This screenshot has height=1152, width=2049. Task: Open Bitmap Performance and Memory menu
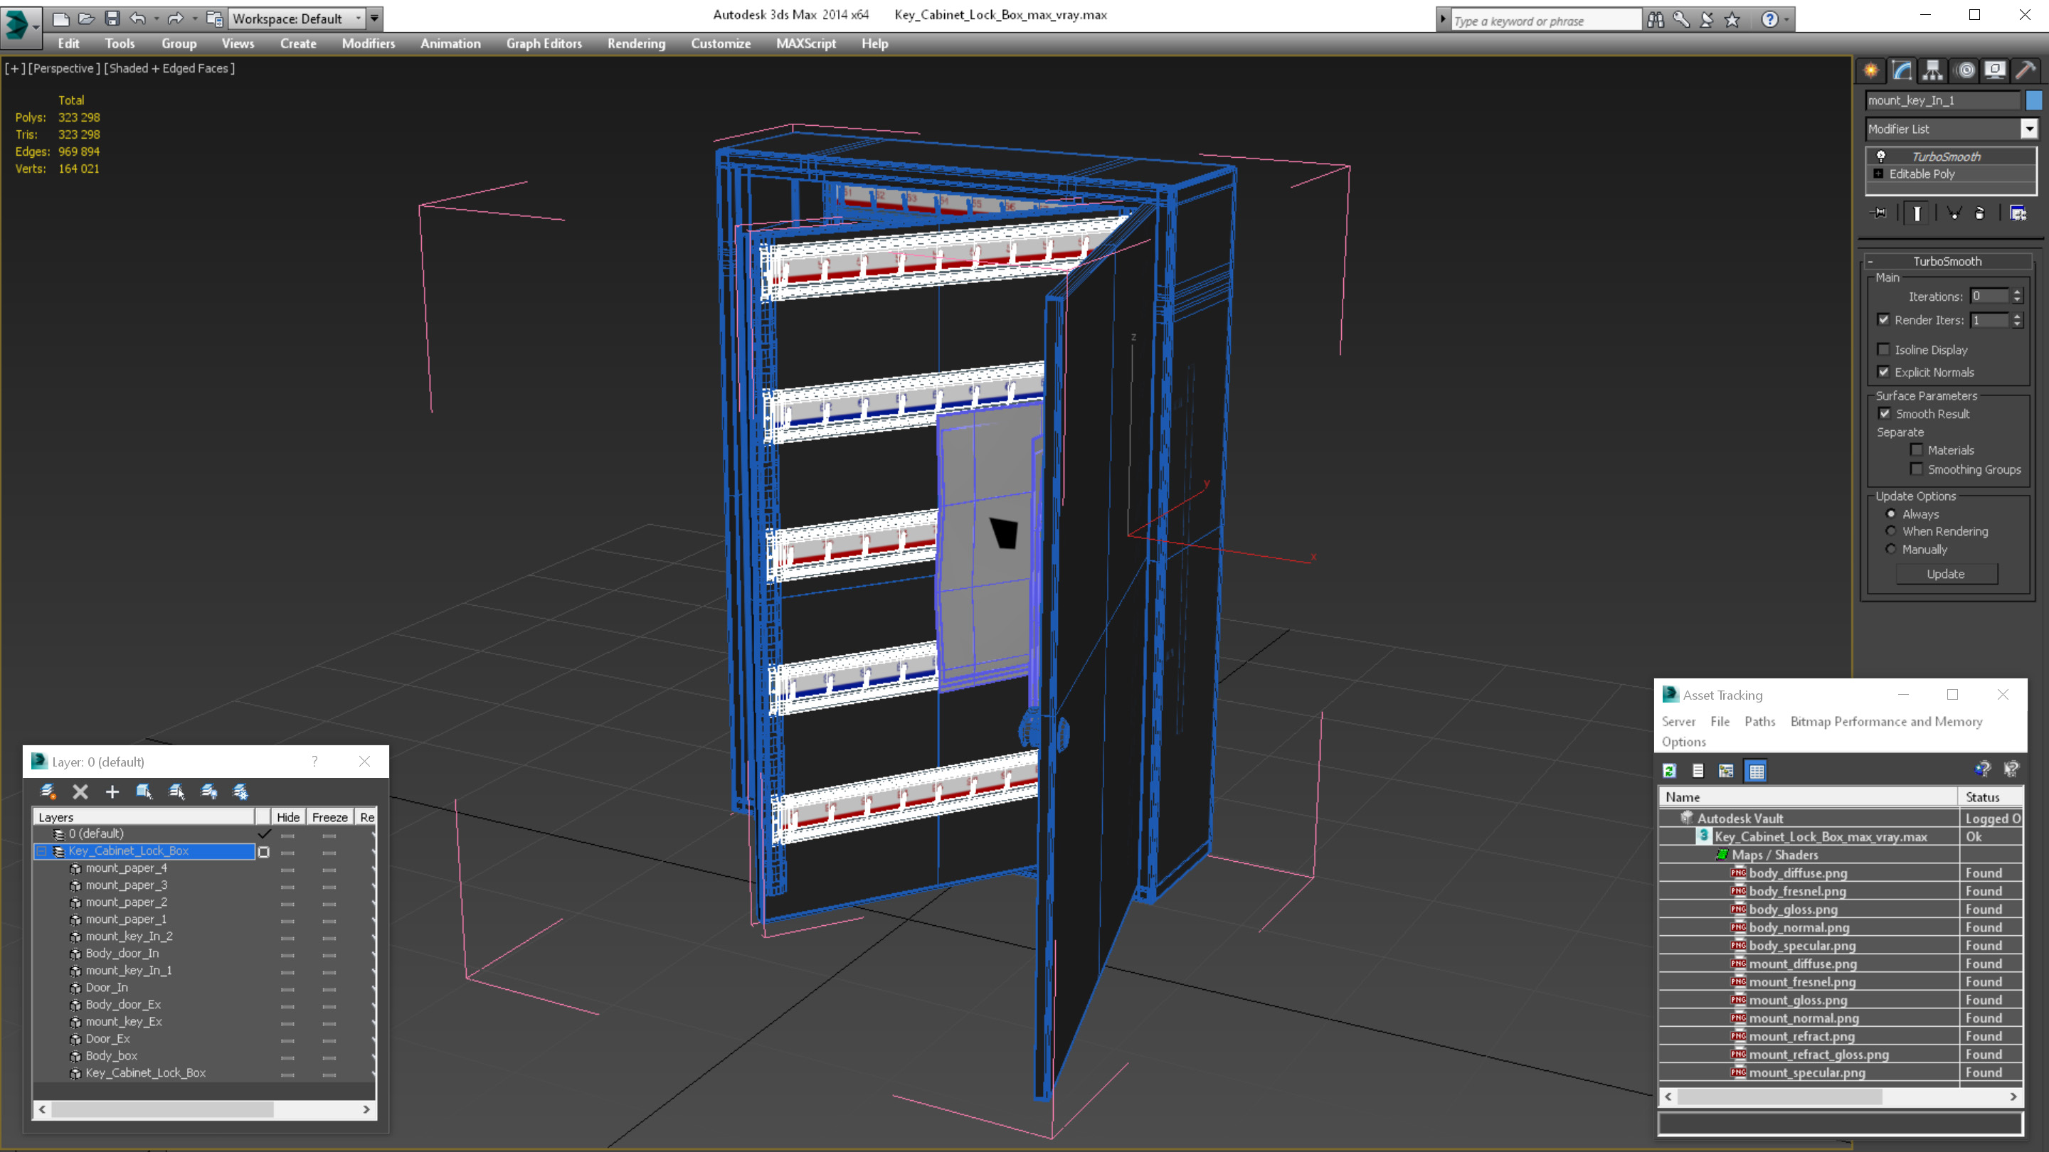pos(1886,721)
